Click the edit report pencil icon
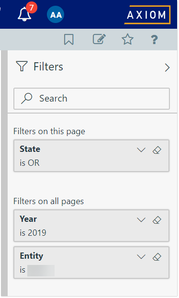 (x=99, y=39)
